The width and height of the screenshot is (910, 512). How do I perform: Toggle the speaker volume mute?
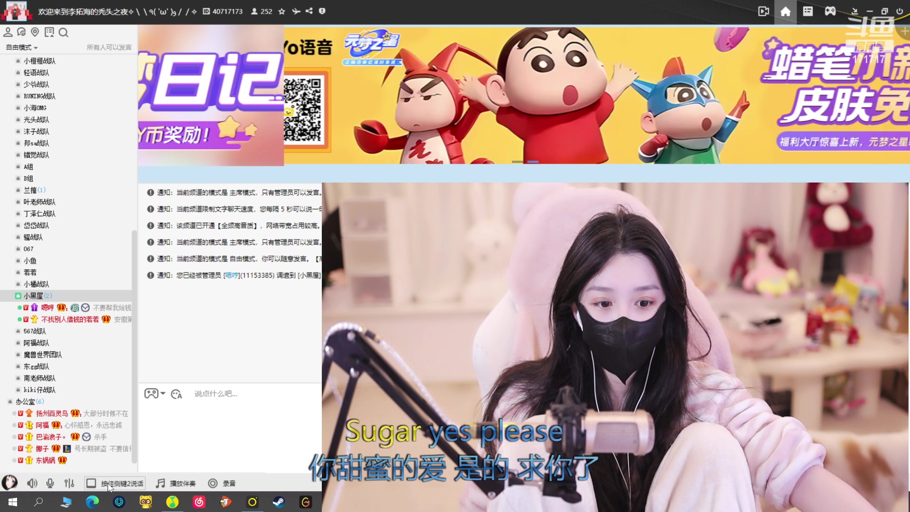[32, 483]
